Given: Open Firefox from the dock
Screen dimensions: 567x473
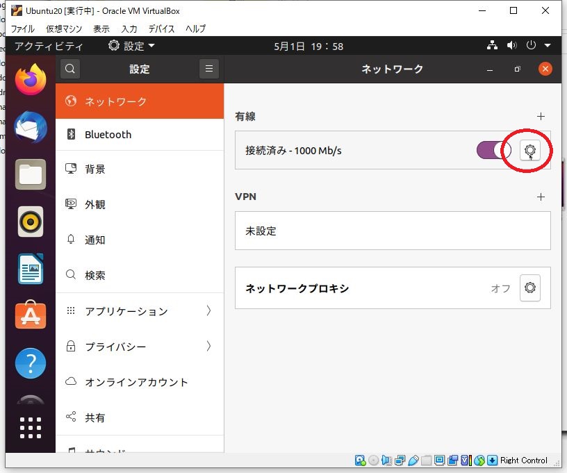Looking at the screenshot, I should pyautogui.click(x=31, y=79).
